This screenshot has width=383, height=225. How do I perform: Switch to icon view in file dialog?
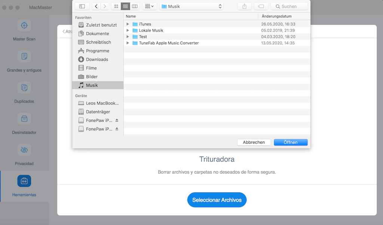coord(116,6)
